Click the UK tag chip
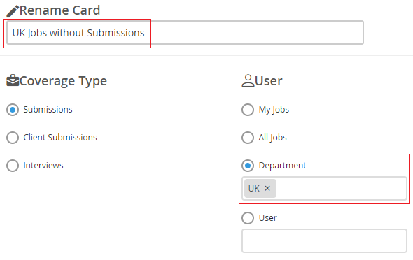Screen dimensions: 413x260 tap(260, 188)
